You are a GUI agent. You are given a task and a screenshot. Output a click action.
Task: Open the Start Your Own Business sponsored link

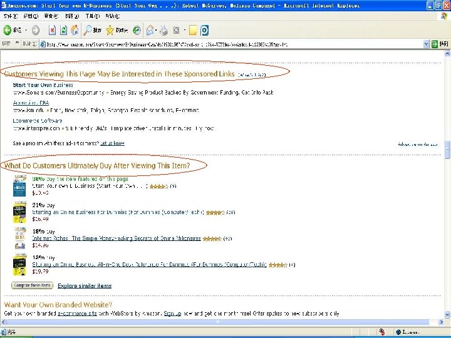pyautogui.click(x=43, y=84)
